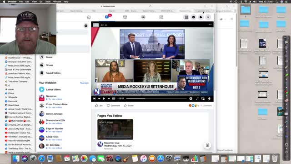Open the Facebook menu grid icon

tap(186, 17)
